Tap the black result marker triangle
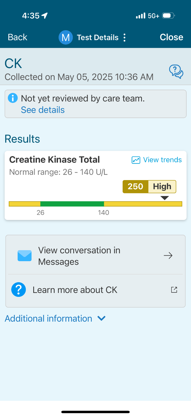 (x=165, y=198)
